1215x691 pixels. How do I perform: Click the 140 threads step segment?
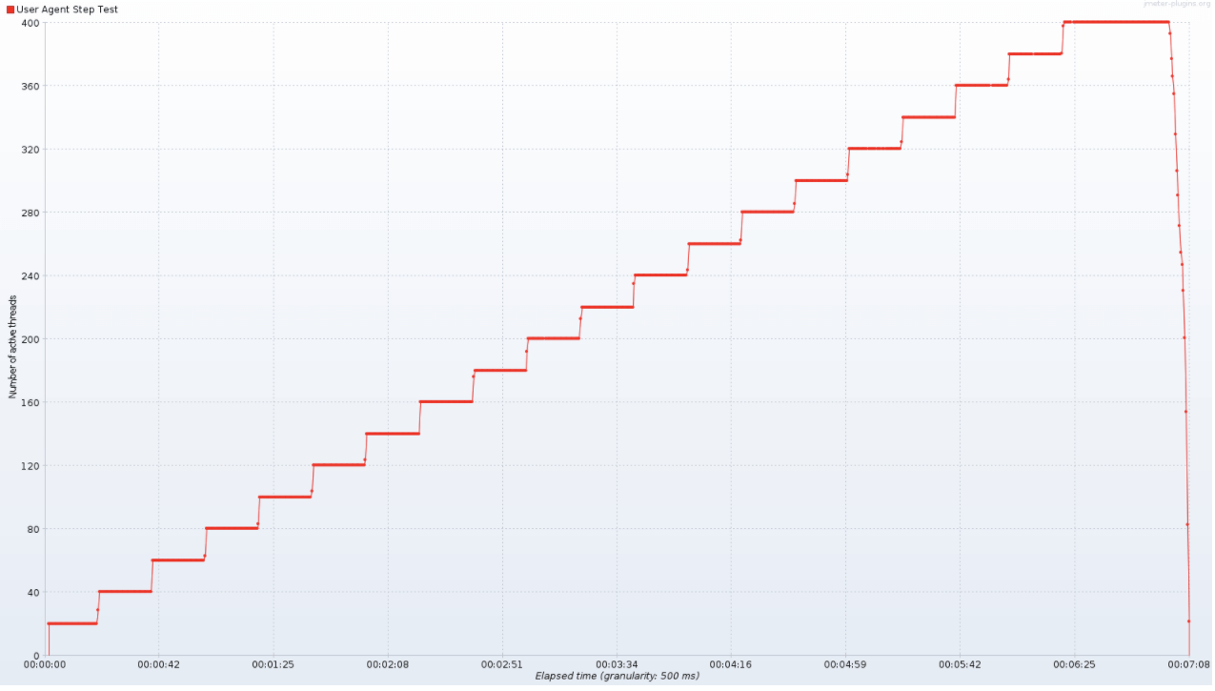coord(392,434)
